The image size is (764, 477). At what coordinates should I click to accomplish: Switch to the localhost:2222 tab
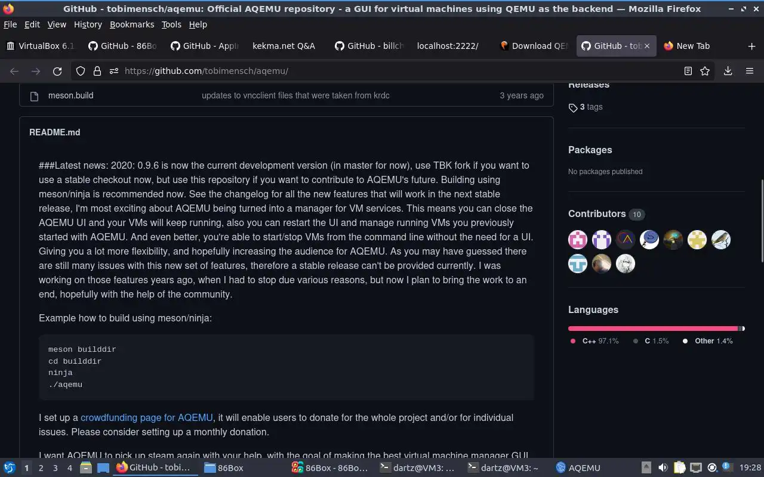tap(452, 46)
